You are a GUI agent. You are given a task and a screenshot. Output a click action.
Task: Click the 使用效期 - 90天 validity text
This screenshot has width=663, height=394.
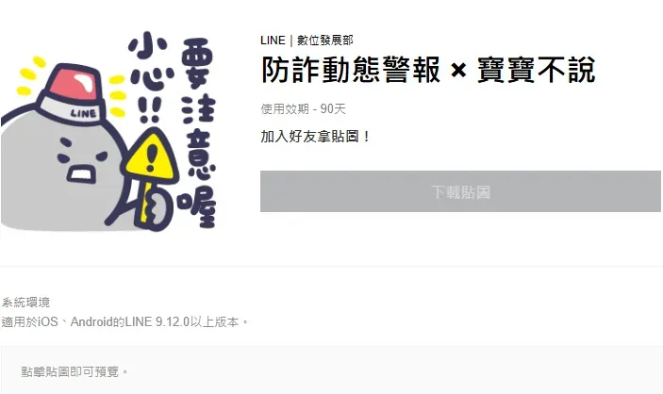point(303,109)
